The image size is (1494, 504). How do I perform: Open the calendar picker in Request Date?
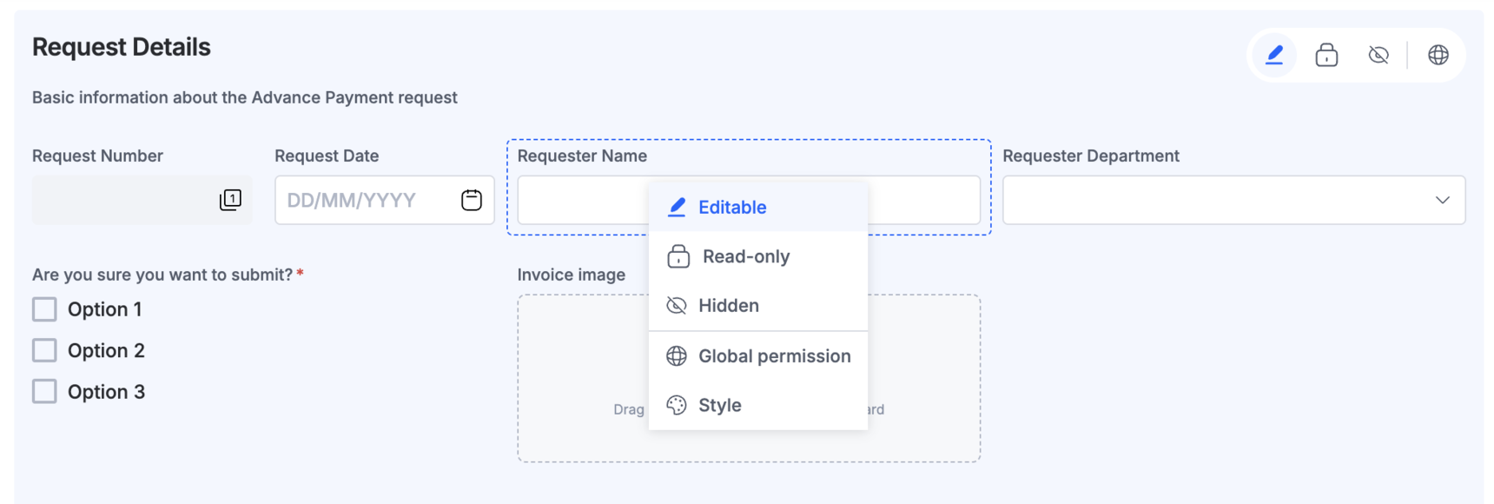click(472, 200)
